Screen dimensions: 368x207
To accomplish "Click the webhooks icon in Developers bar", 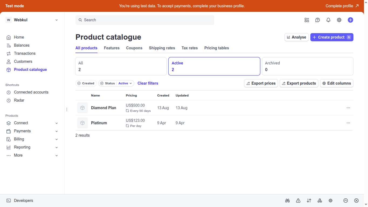I will (x=320, y=201).
